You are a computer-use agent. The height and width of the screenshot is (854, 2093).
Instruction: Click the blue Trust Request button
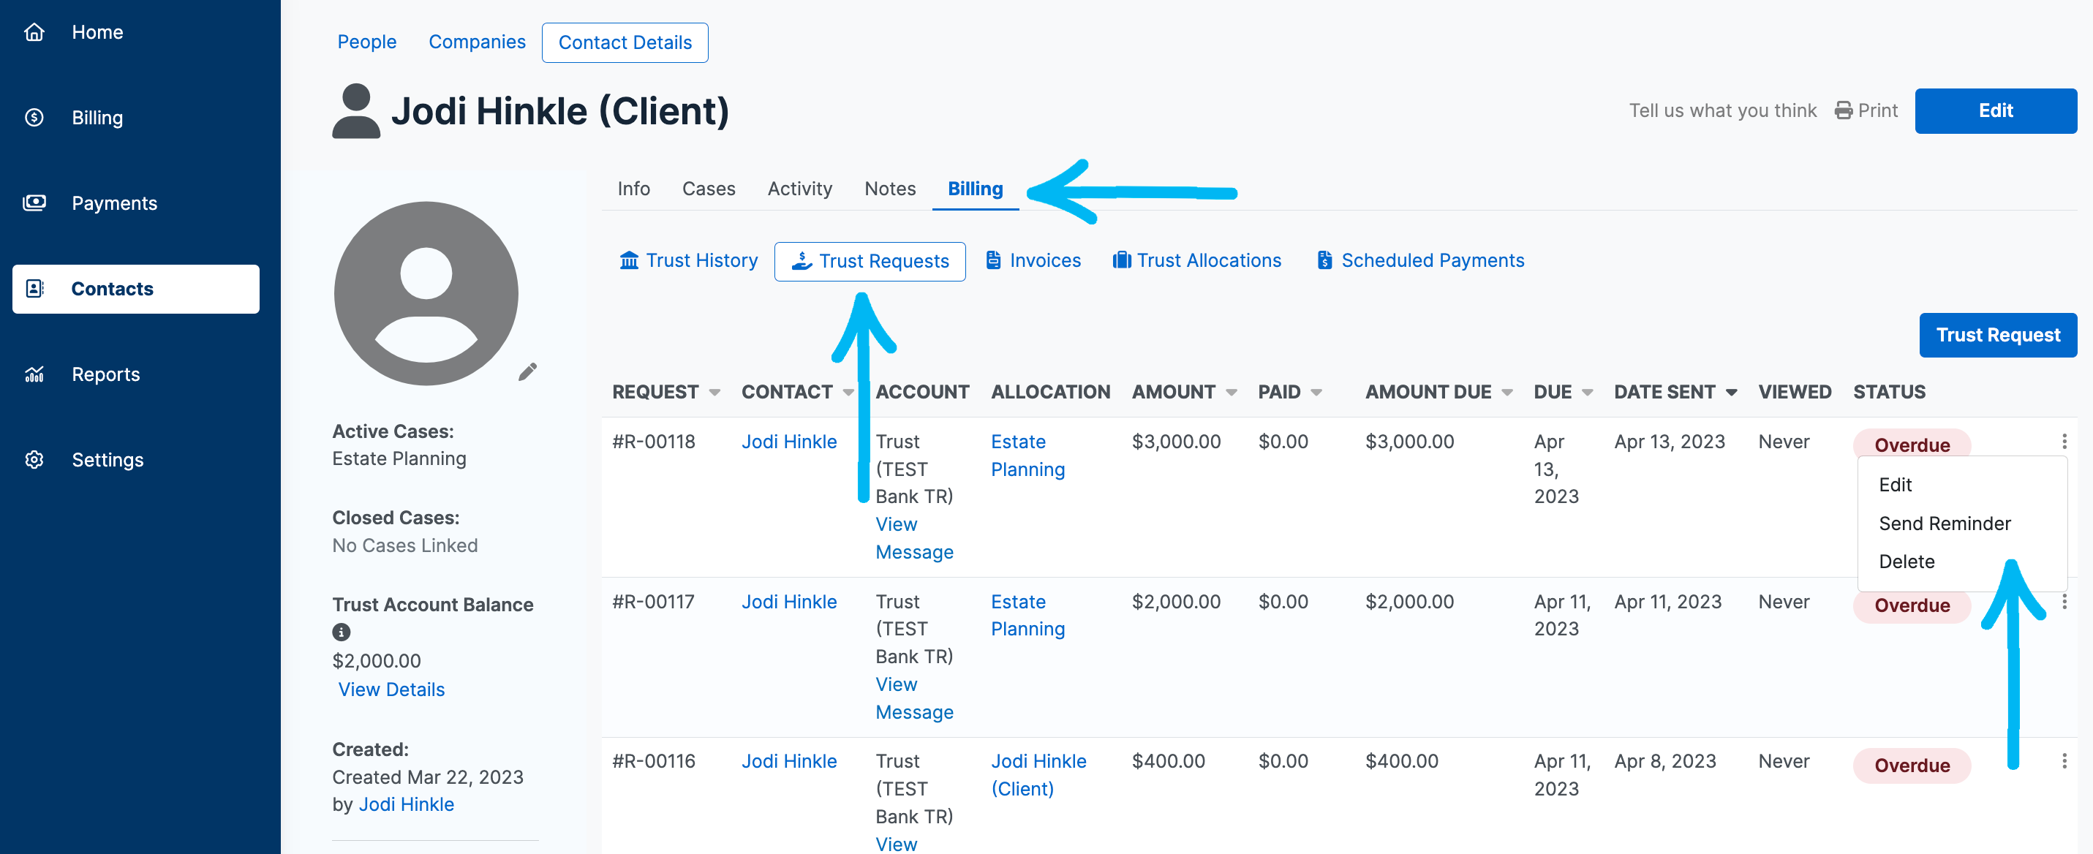coord(1996,335)
